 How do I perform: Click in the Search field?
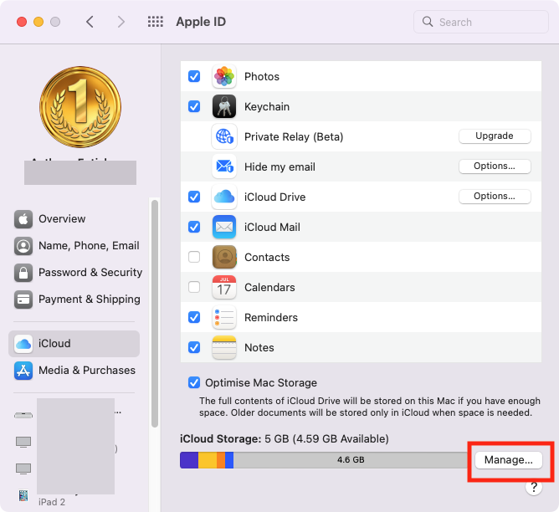(481, 22)
